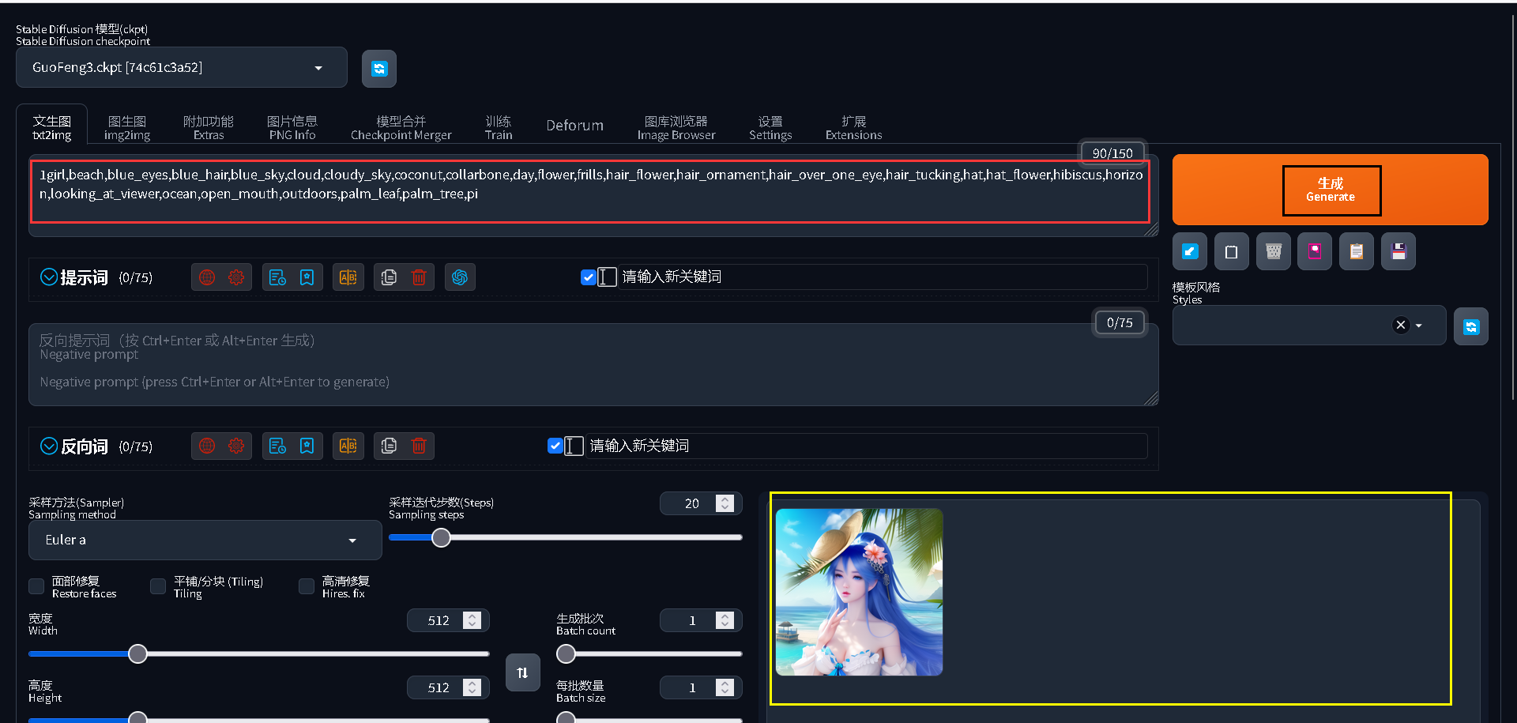The width and height of the screenshot is (1517, 723).
Task: Enable Tiling mode
Action: 157,586
